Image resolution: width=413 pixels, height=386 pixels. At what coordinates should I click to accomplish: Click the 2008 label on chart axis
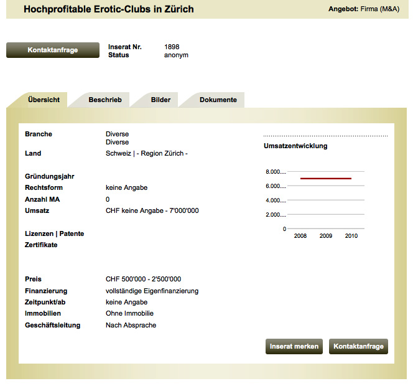pos(300,237)
